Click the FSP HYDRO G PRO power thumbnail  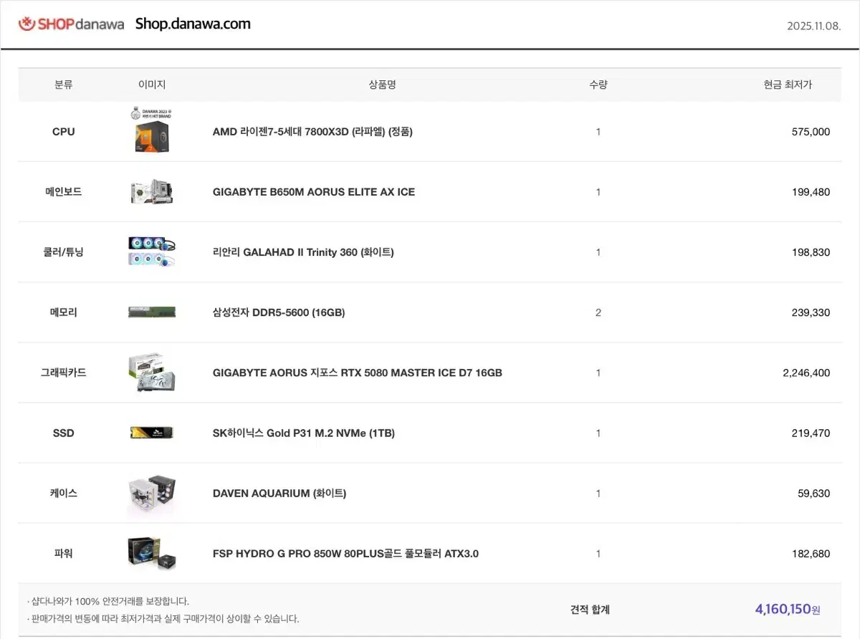tap(151, 554)
